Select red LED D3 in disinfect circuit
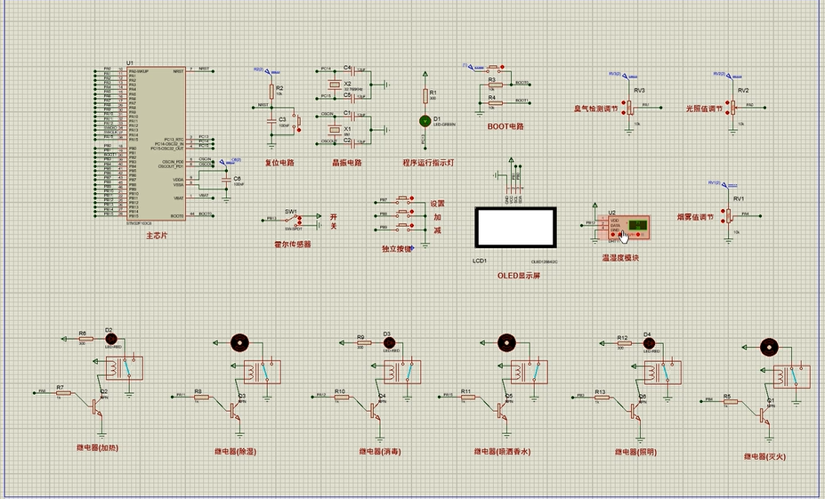The image size is (825, 499). [389, 342]
